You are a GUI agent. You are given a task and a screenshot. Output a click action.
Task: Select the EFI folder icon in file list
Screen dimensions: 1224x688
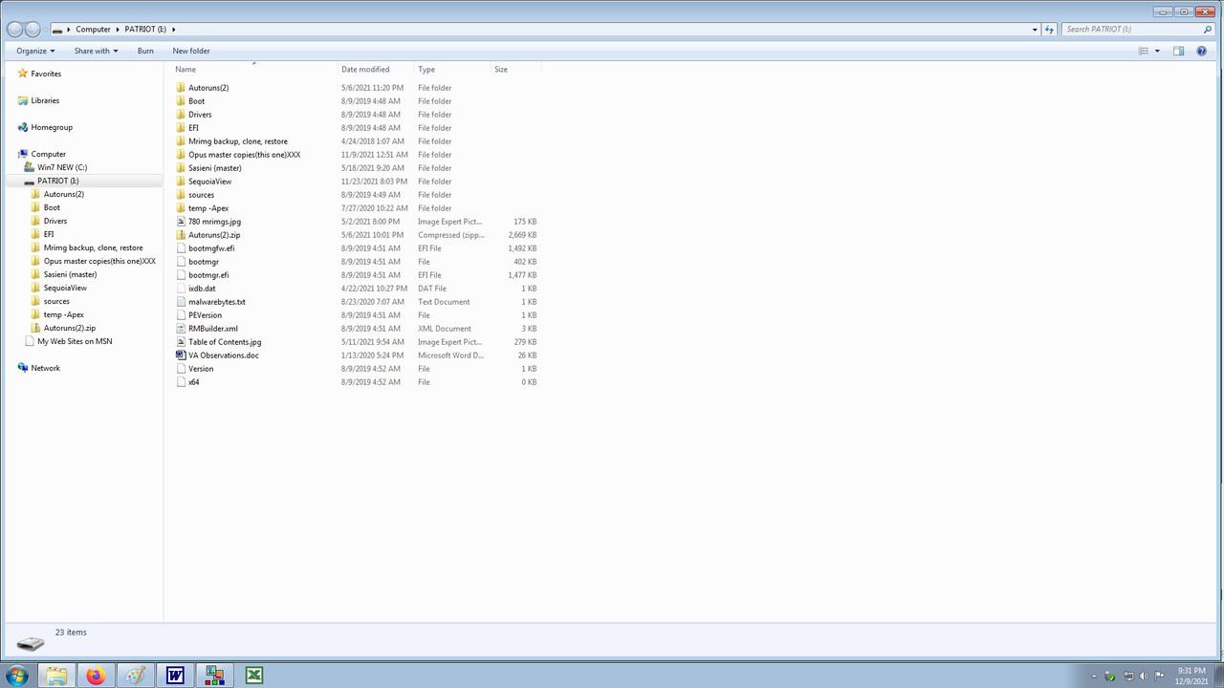click(x=181, y=128)
